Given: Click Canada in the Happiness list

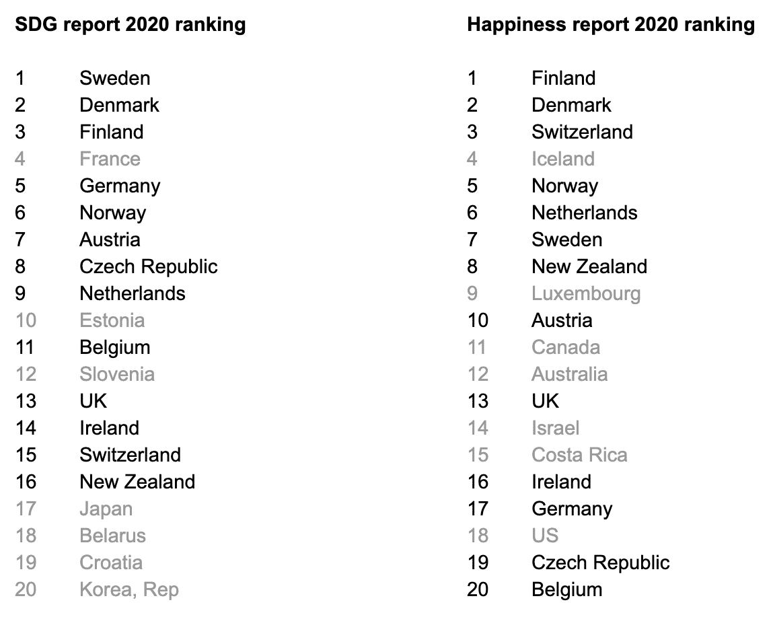Looking at the screenshot, I should coord(565,347).
